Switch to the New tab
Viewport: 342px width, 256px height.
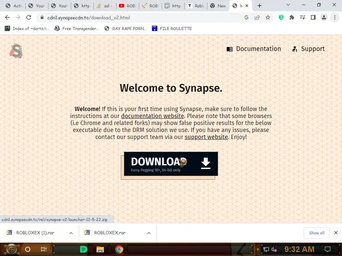(x=218, y=6)
